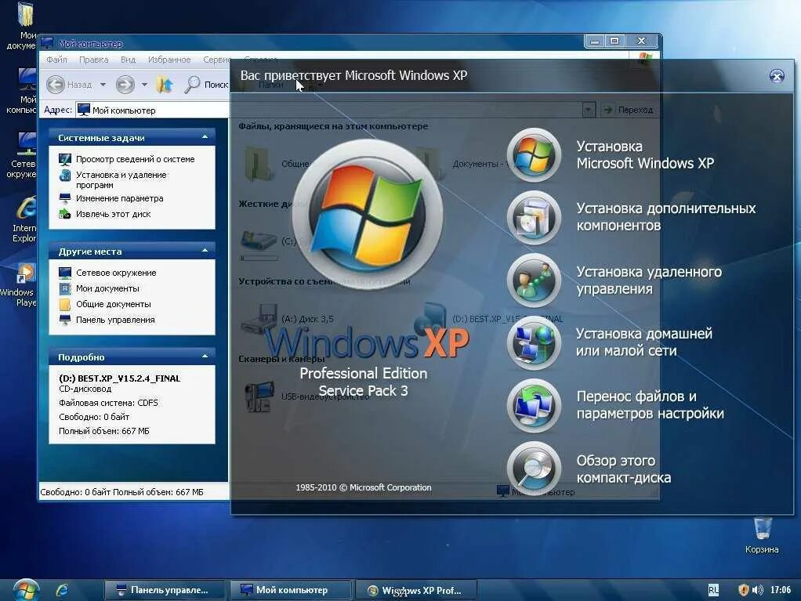Collapse the Другие места panel
801x601 pixels.
point(205,251)
